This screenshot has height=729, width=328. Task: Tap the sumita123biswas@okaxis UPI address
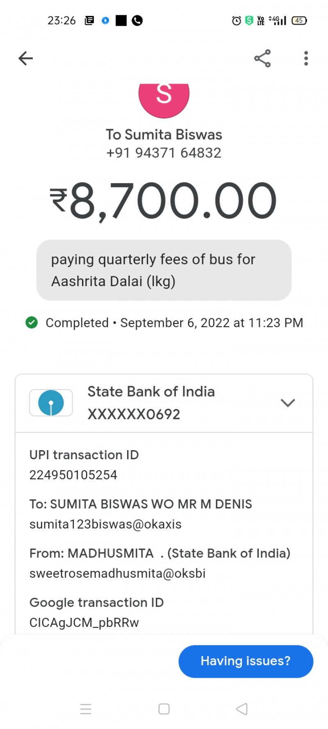pyautogui.click(x=105, y=524)
